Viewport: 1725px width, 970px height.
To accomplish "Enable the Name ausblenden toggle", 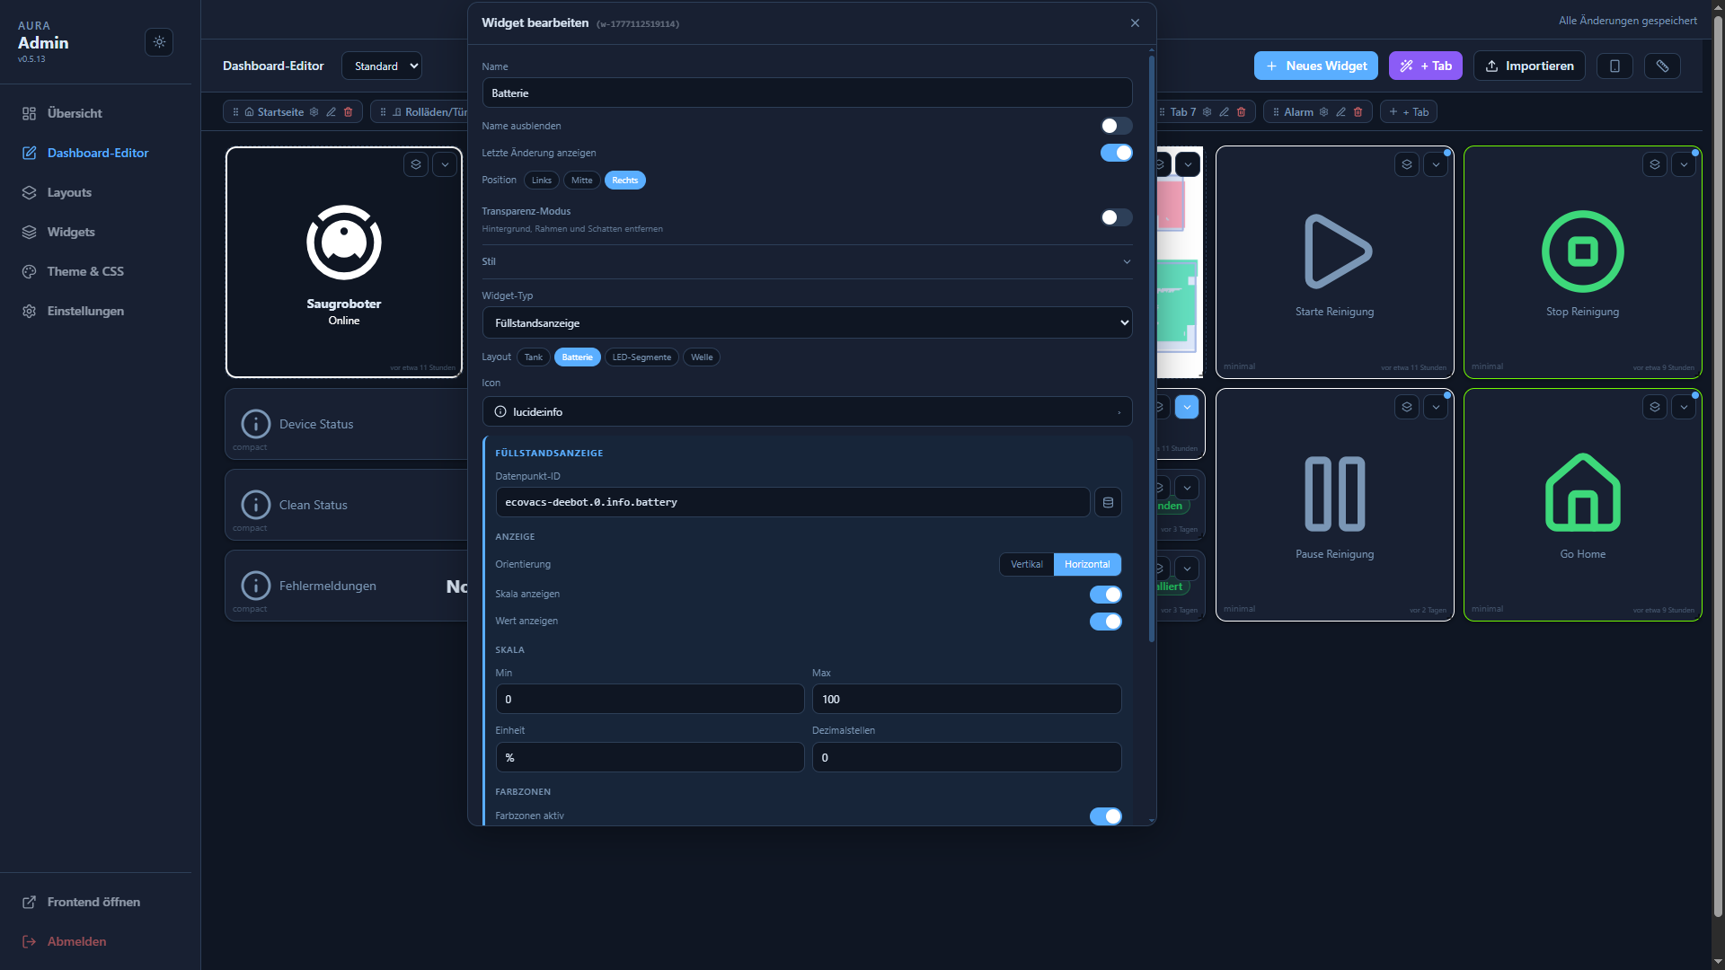I will tap(1116, 126).
